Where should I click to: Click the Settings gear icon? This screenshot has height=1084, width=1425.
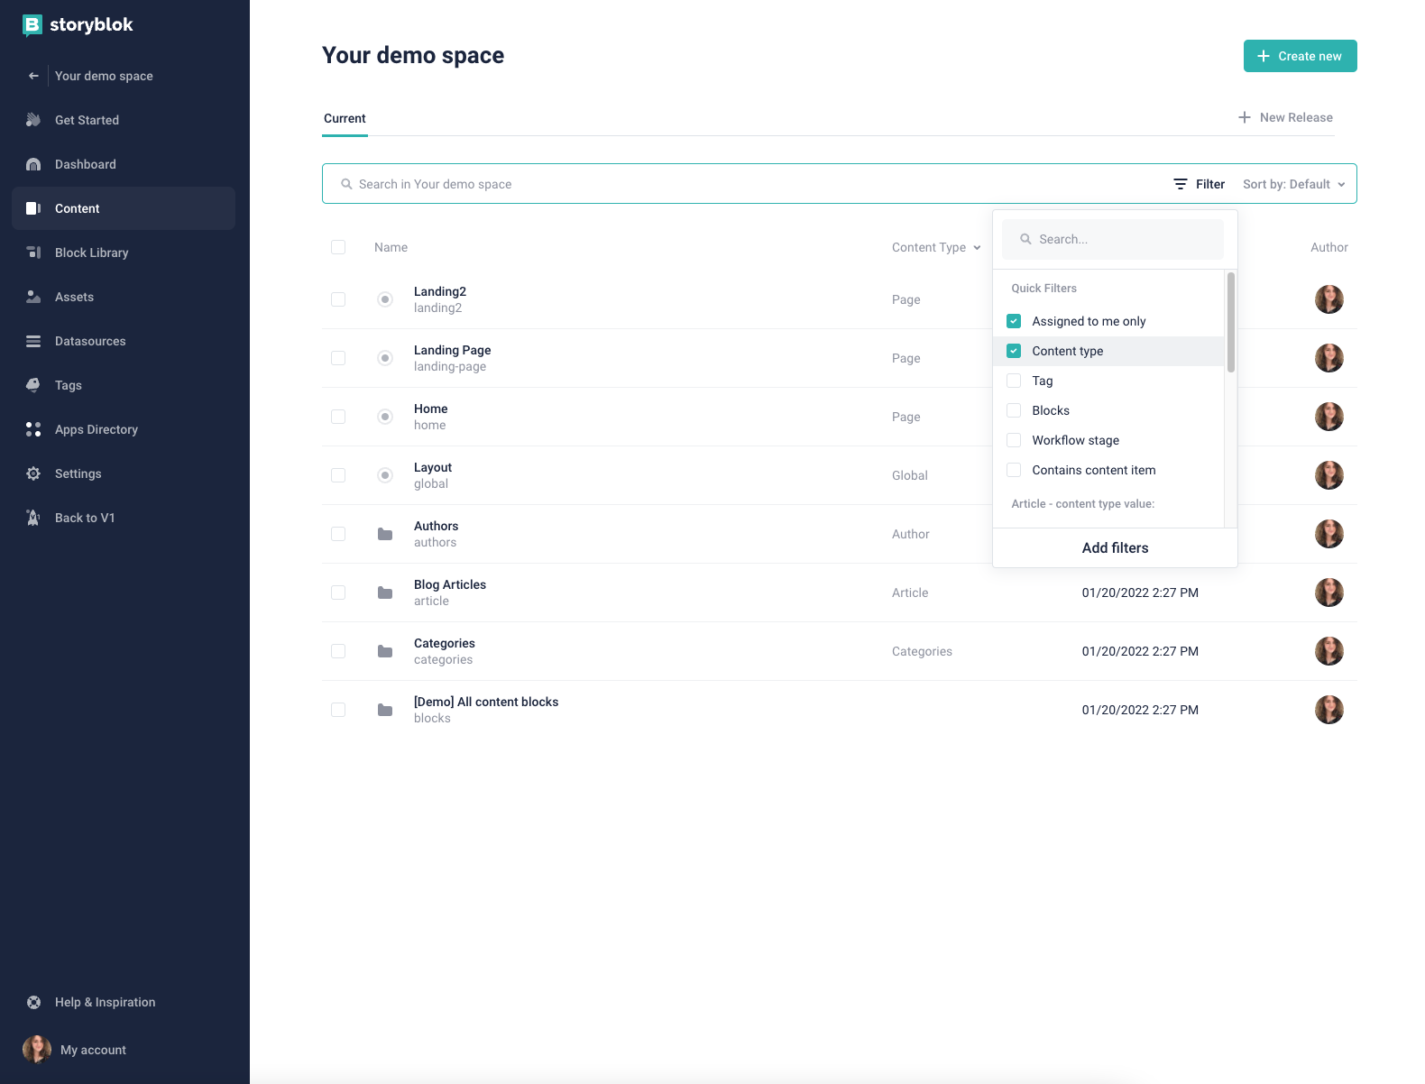click(x=33, y=473)
